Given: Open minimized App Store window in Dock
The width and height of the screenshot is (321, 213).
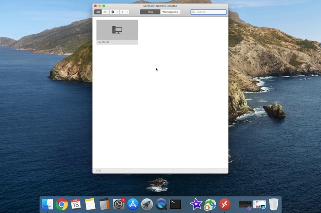Looking at the screenshot, I should (259, 205).
